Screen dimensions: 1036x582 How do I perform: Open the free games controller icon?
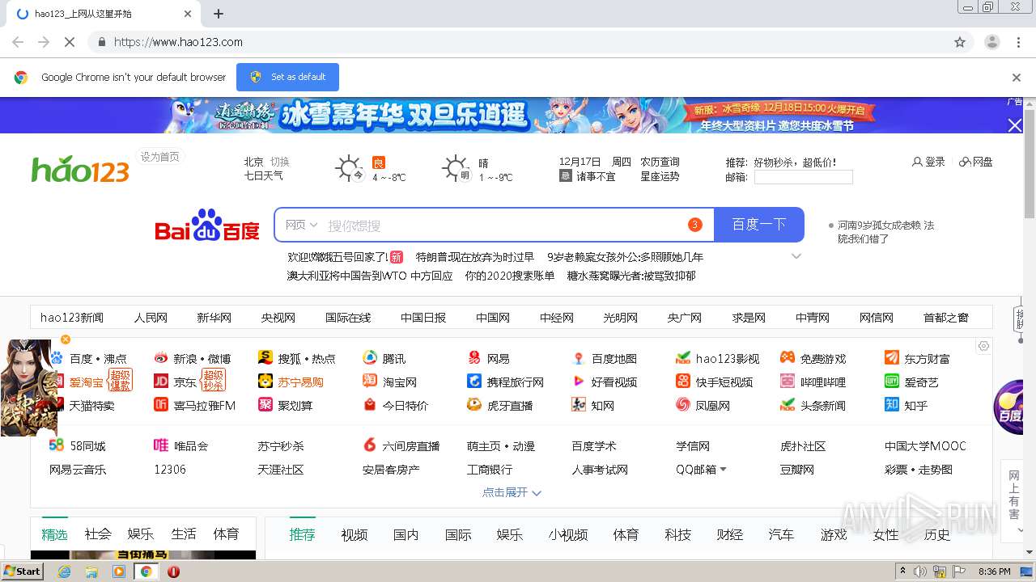coord(788,358)
